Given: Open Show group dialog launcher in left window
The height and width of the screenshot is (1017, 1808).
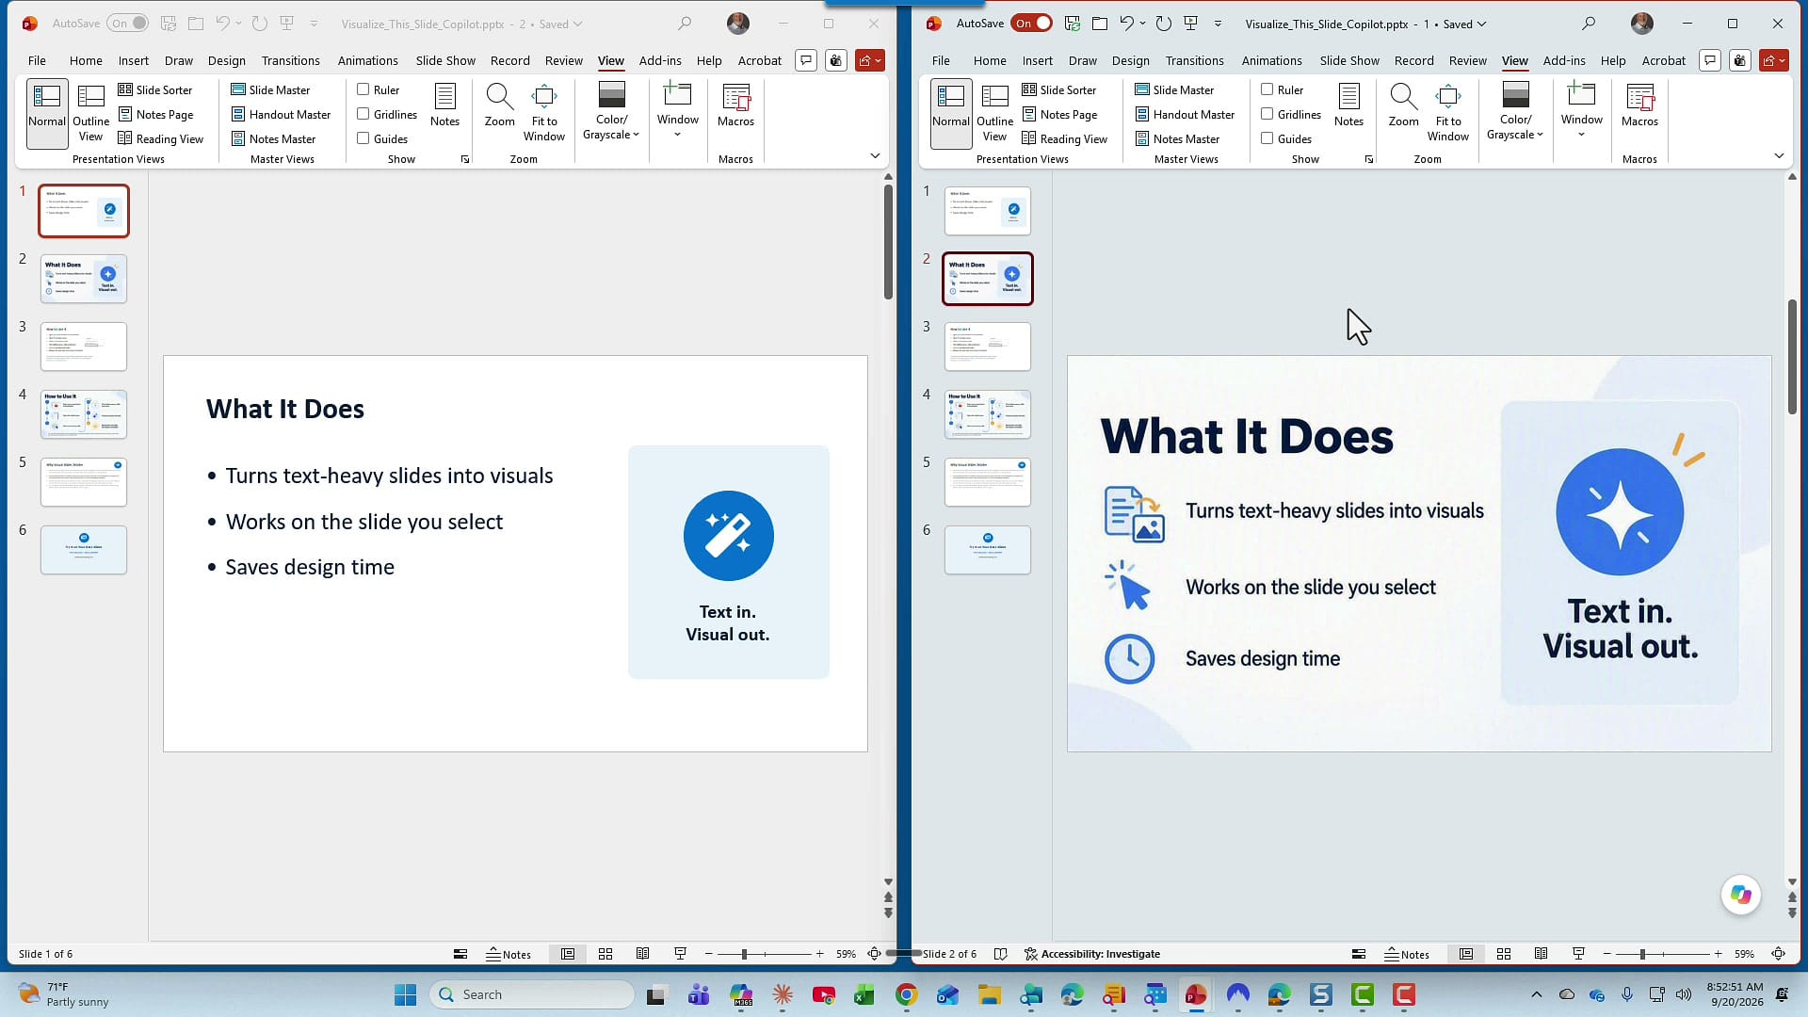Looking at the screenshot, I should [465, 159].
